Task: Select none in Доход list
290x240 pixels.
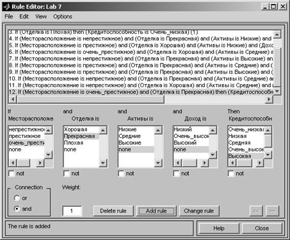Action: (x=191, y=150)
